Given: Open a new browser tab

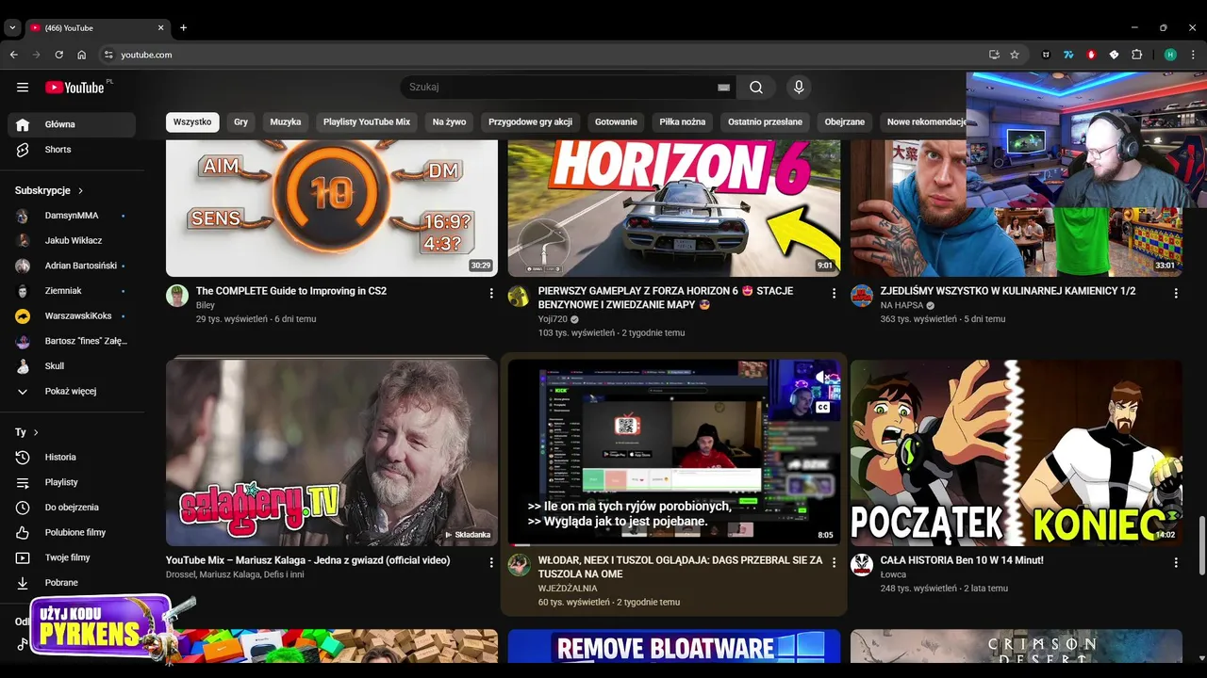Looking at the screenshot, I should point(184,28).
